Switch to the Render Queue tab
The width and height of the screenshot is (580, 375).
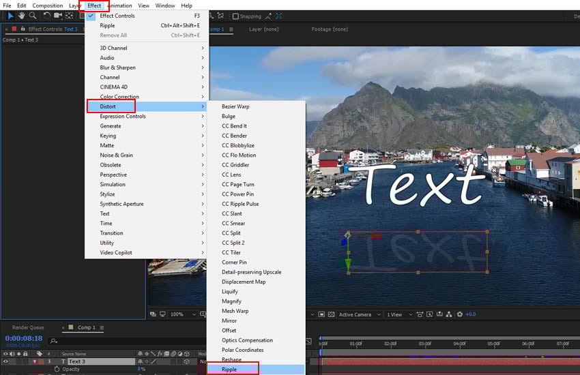tap(28, 327)
